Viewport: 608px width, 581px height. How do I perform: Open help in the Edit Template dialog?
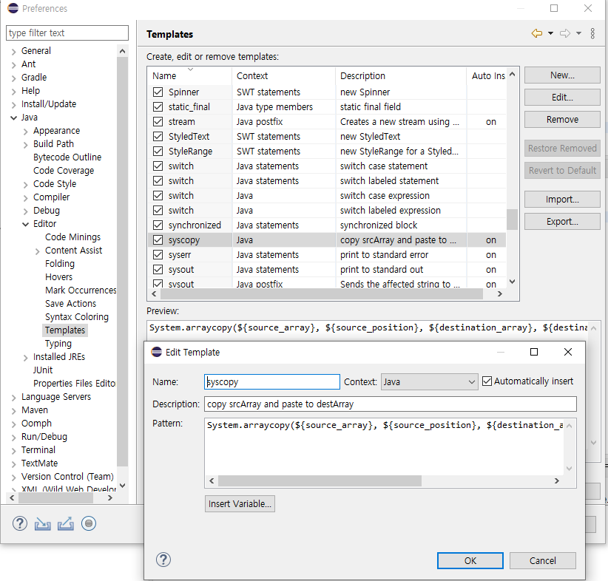163,560
